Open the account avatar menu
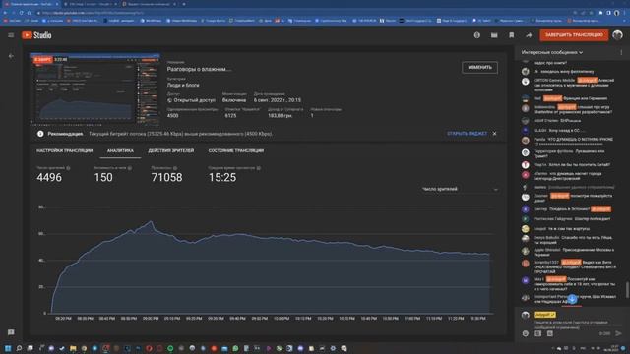The image size is (630, 354). pos(617,35)
